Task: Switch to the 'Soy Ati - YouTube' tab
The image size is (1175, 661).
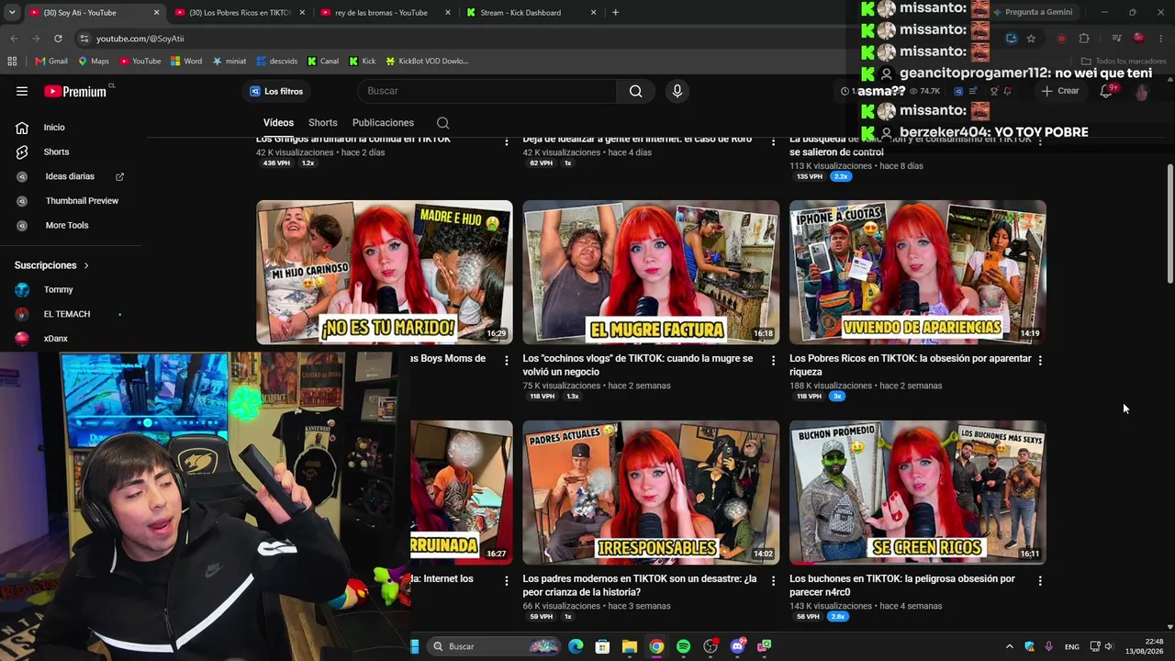Action: [x=94, y=13]
